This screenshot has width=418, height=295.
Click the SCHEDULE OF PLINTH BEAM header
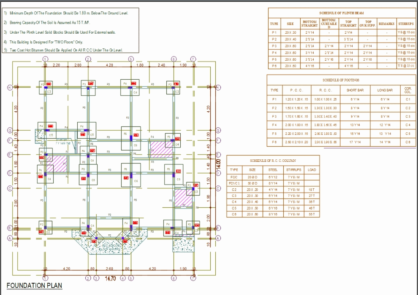click(342, 12)
